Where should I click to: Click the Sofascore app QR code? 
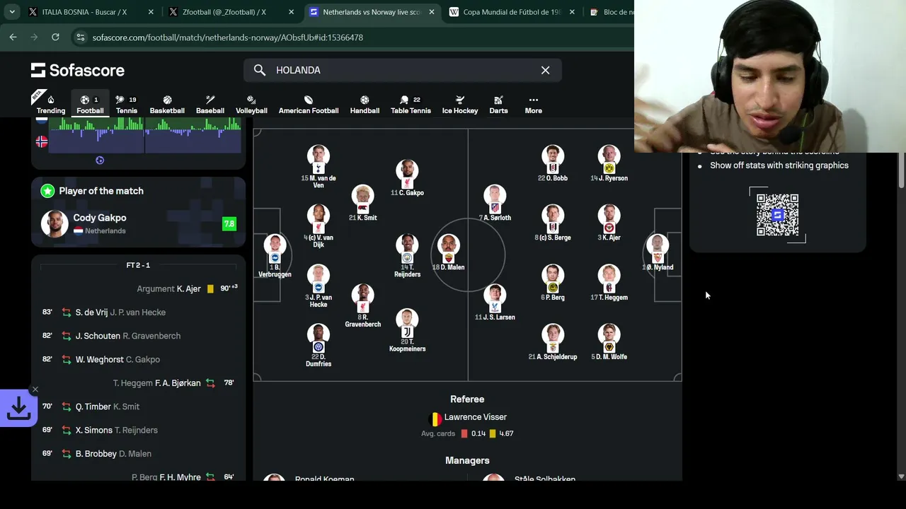coord(777,215)
